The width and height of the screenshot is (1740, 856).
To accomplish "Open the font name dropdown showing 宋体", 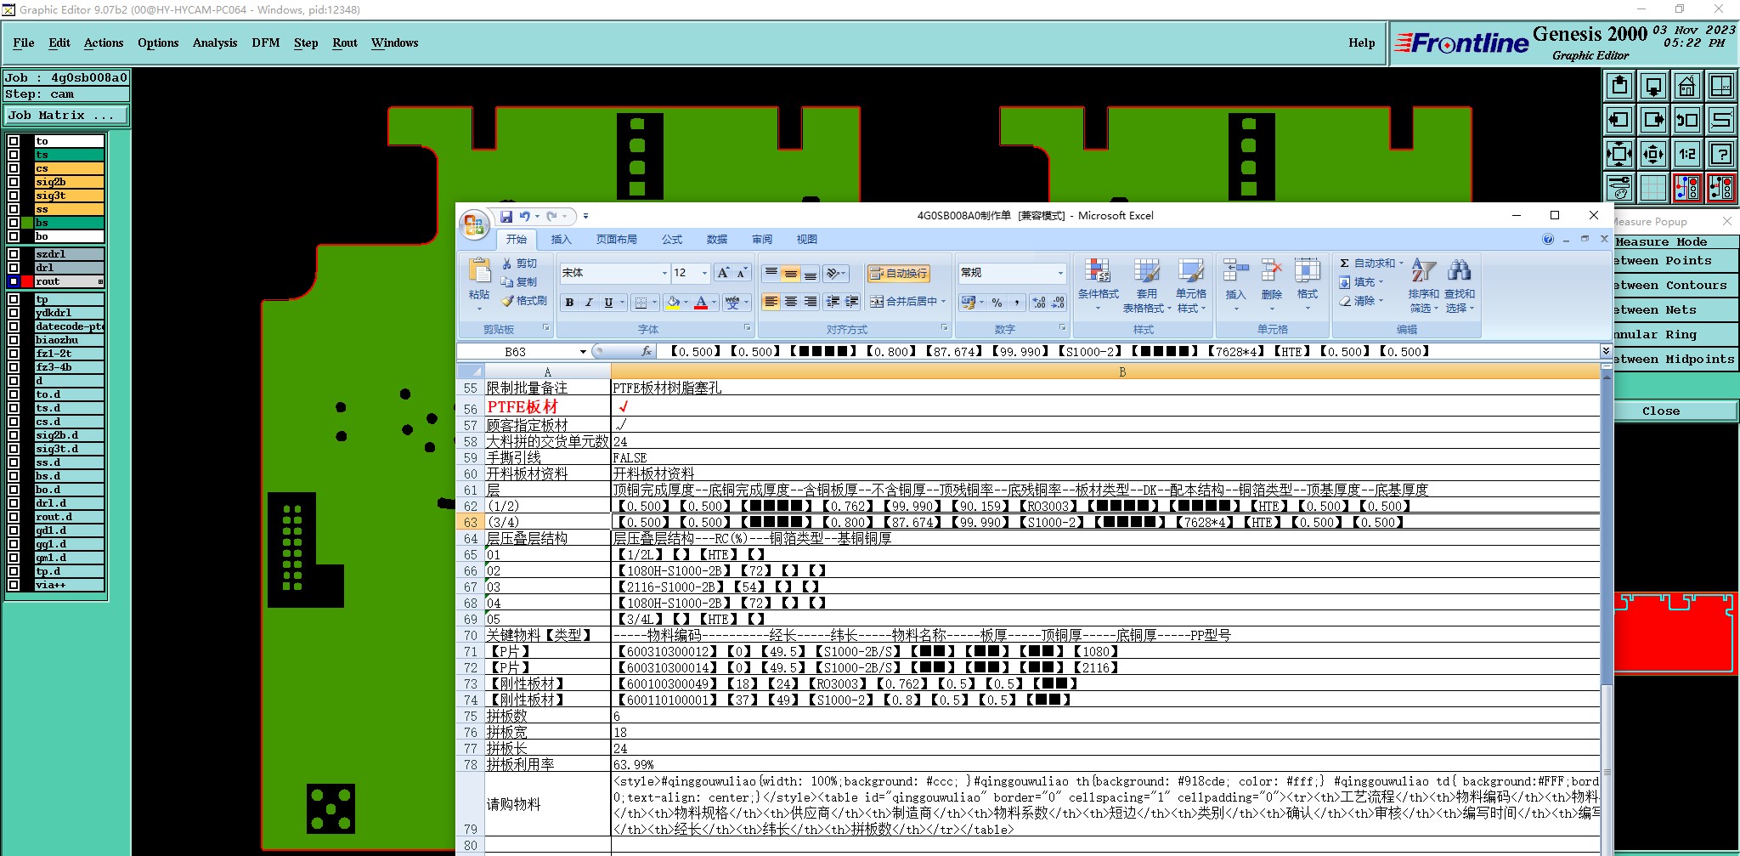I will pos(664,273).
